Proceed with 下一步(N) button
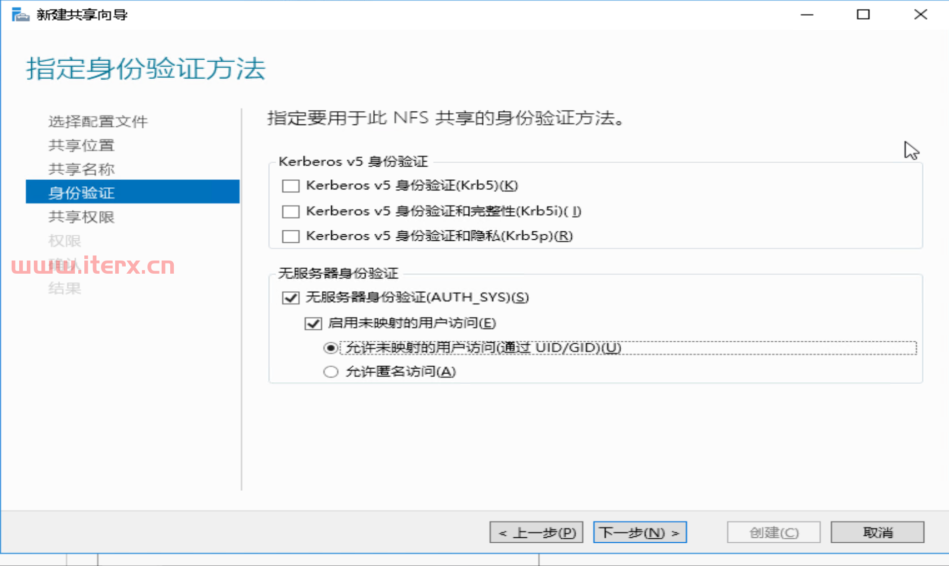Screen dimensions: 949x566 point(640,532)
